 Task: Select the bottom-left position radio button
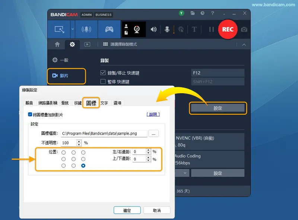(64, 166)
